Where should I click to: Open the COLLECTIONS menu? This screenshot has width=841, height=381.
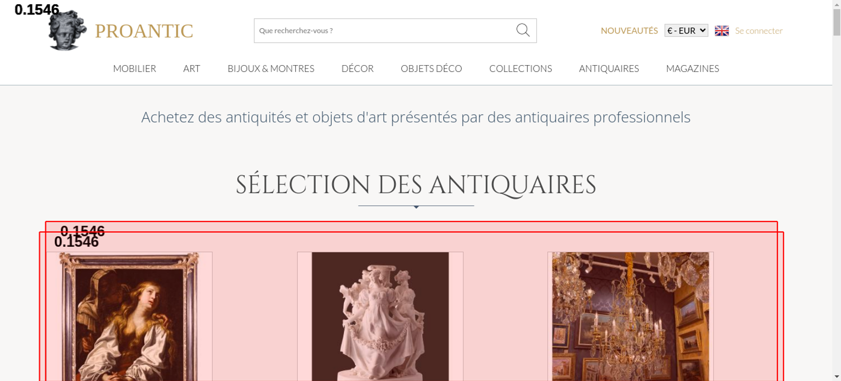[x=521, y=68]
